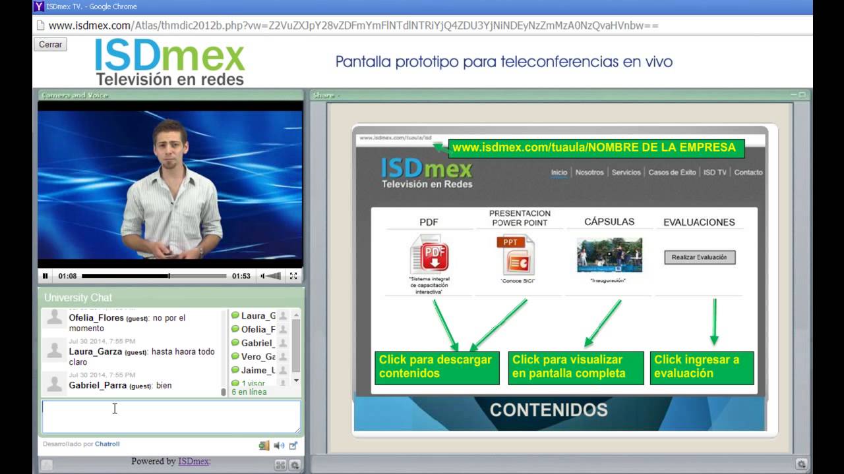Pop out the chat window icon
Screen dimensions: 844x474
[x=293, y=446]
